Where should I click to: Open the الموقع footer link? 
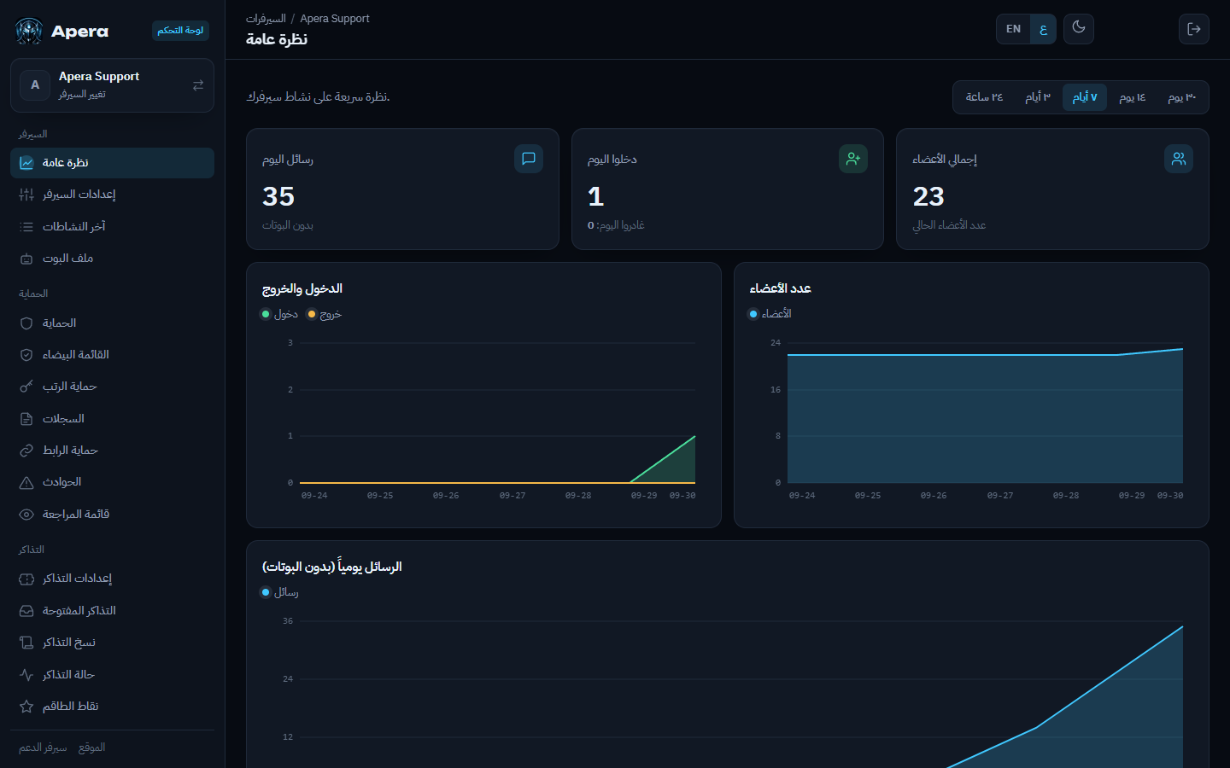[x=91, y=748]
